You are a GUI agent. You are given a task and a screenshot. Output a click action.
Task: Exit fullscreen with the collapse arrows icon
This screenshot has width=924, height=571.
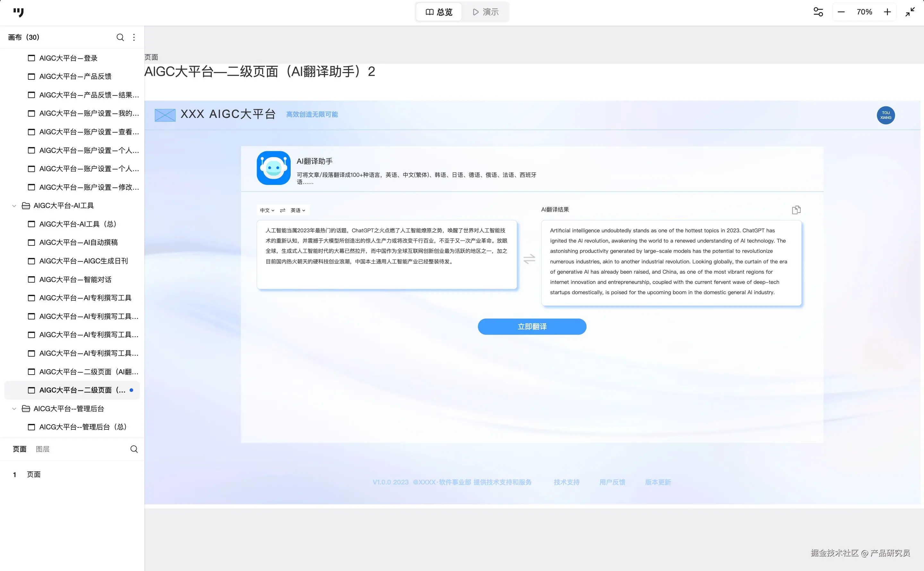click(910, 12)
